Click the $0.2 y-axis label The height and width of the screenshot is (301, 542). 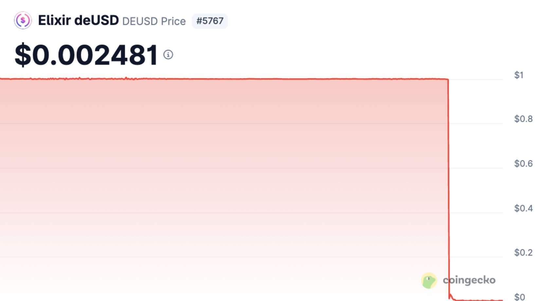click(x=523, y=252)
